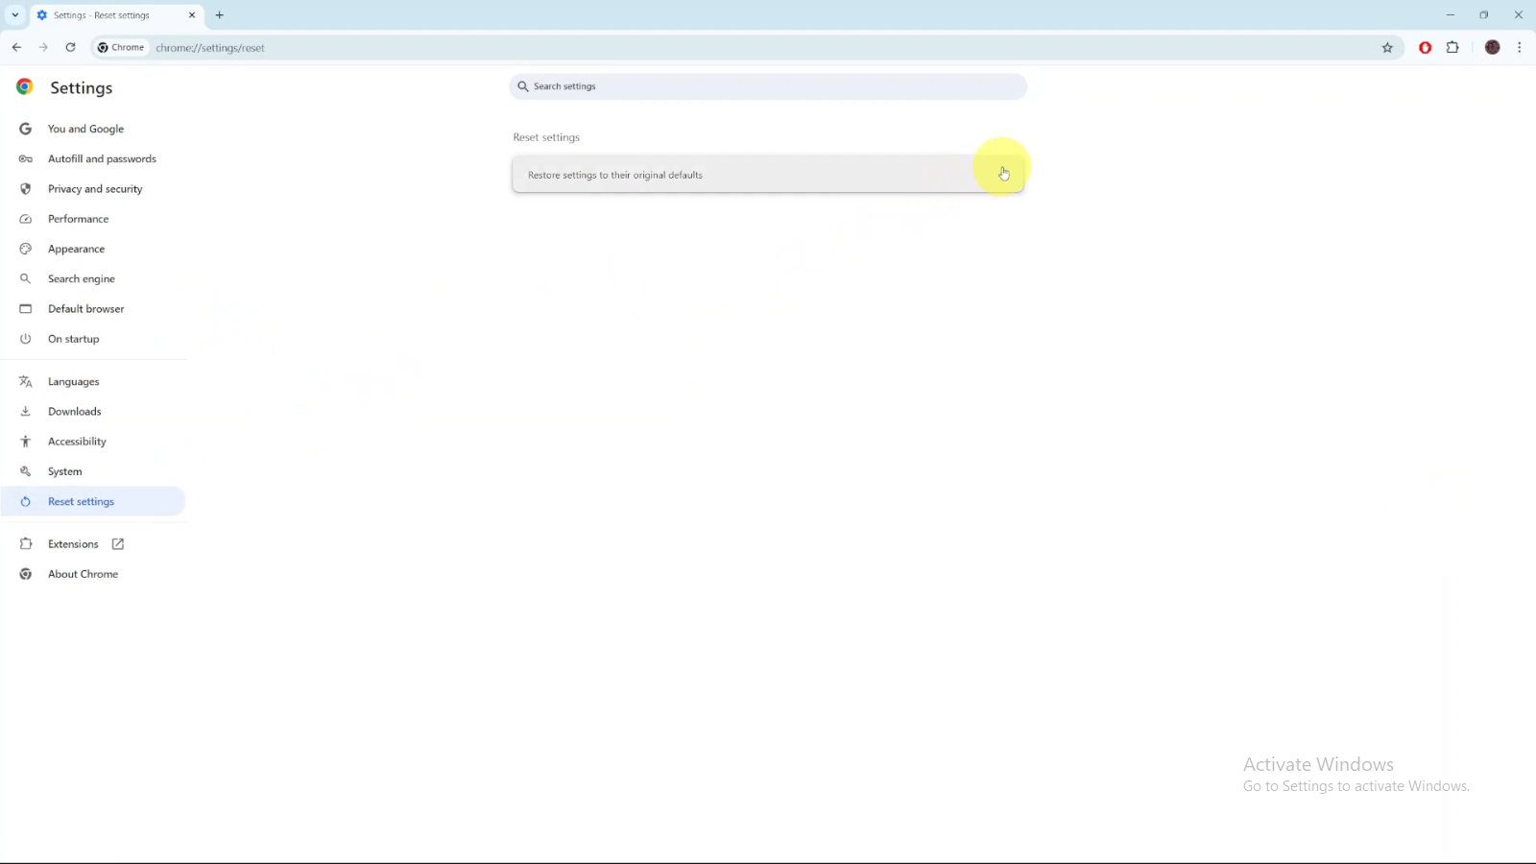
Task: Open Languages settings
Action: [74, 381]
